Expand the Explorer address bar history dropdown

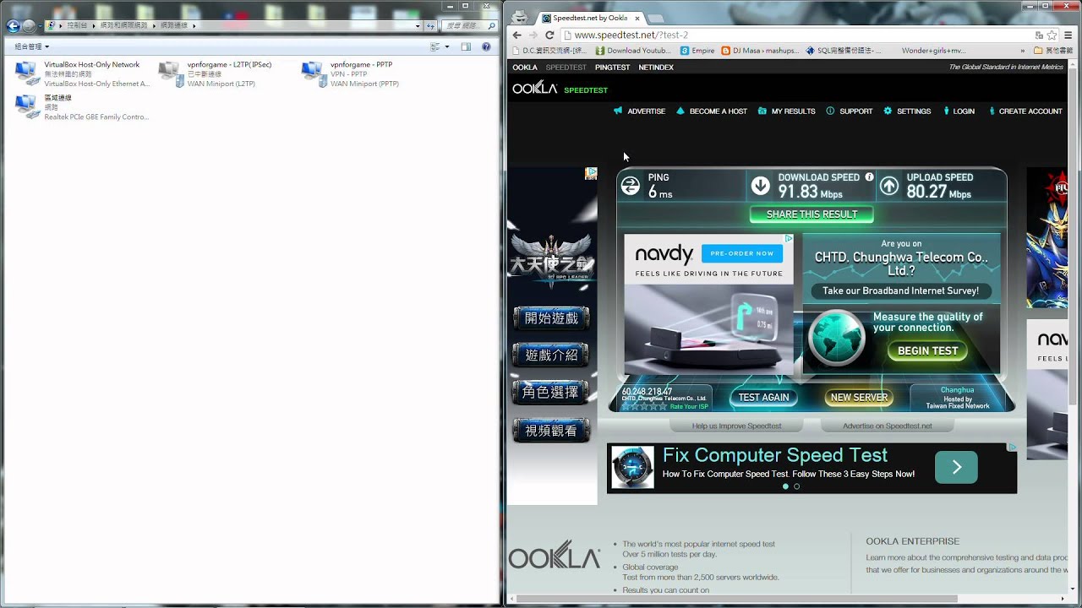coord(418,26)
